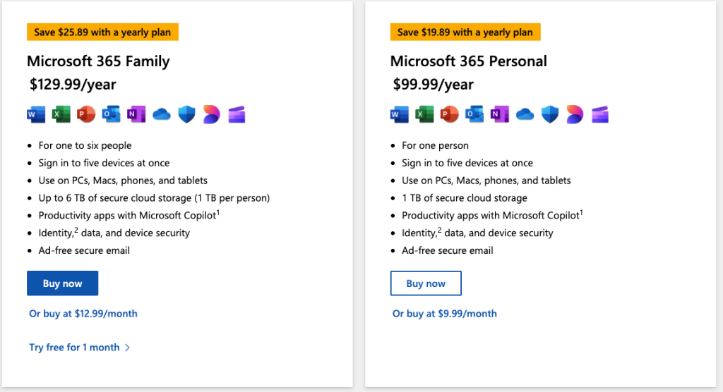Click Buy now for Microsoft 365 Family
The height and width of the screenshot is (392, 723).
coord(62,283)
